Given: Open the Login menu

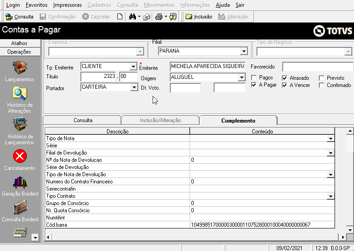Looking at the screenshot, I should [x=13, y=5].
